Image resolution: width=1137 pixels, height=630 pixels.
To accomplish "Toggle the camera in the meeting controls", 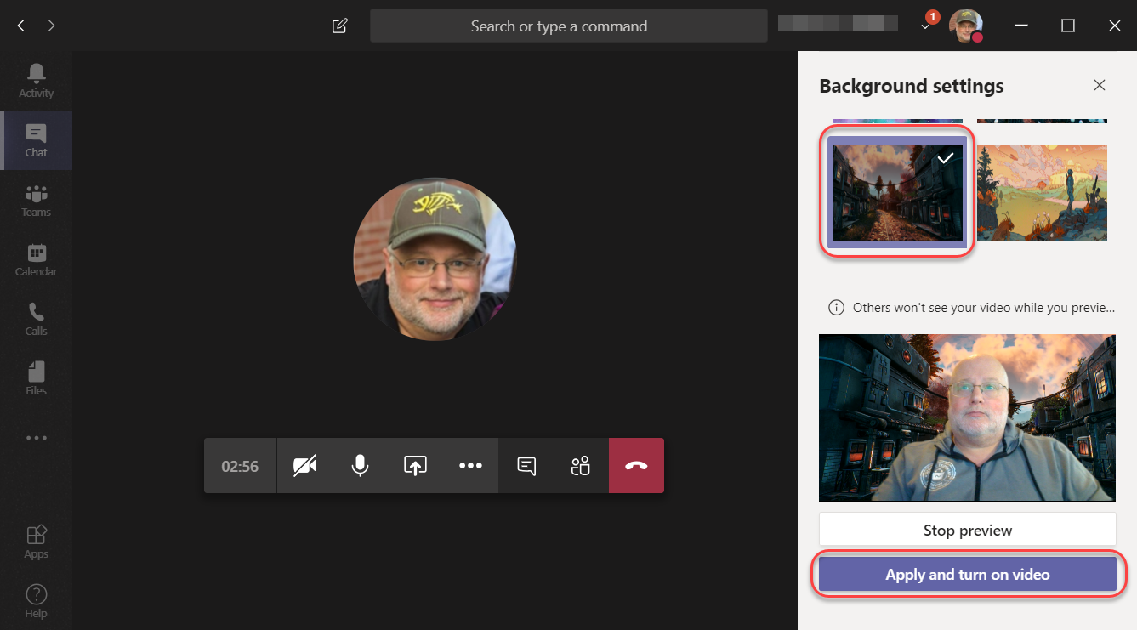I will 304,465.
